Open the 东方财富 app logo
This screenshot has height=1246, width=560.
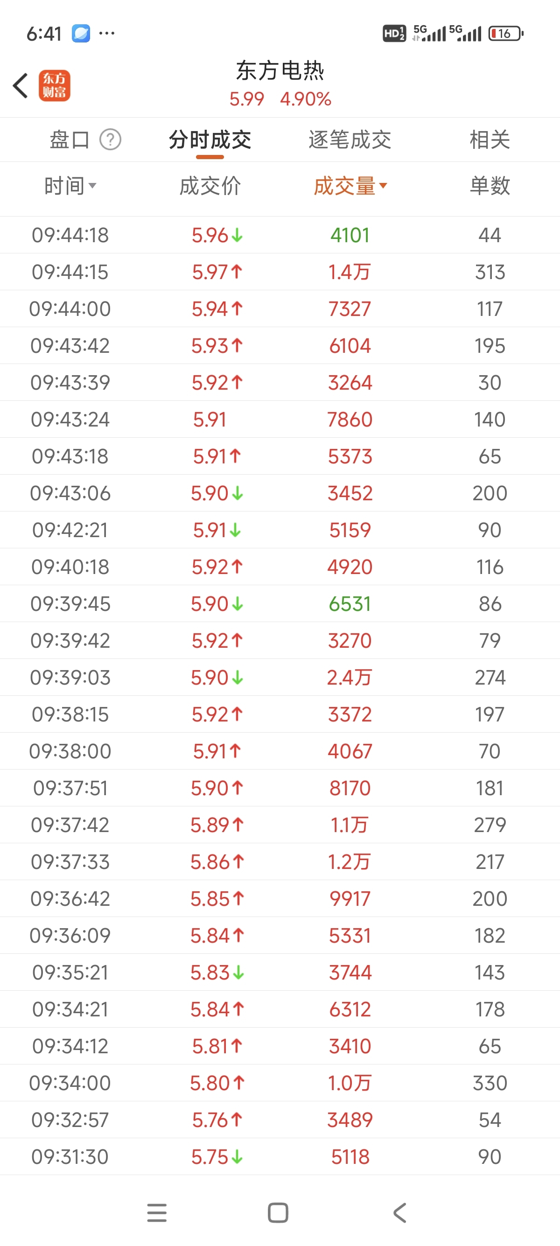(x=54, y=85)
